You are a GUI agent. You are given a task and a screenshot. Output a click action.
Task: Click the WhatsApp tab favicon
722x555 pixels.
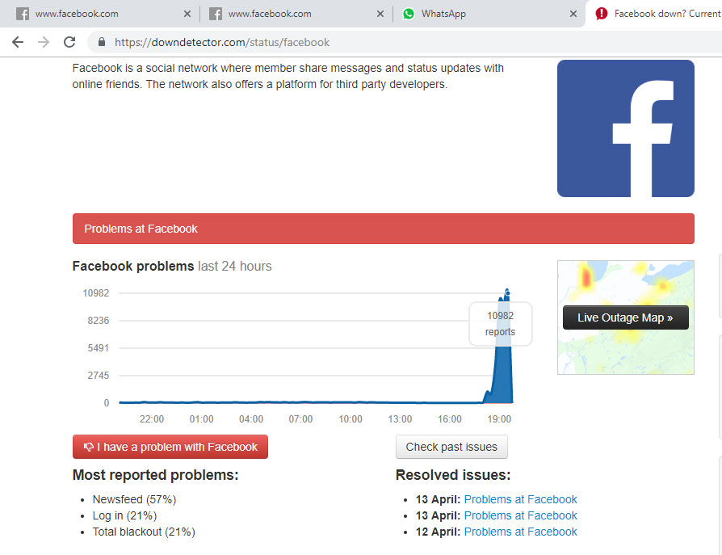click(409, 14)
